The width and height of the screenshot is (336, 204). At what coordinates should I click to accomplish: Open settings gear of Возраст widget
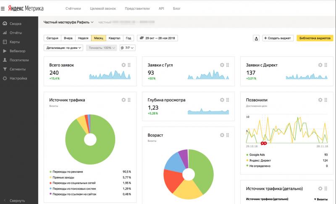click(x=222, y=135)
